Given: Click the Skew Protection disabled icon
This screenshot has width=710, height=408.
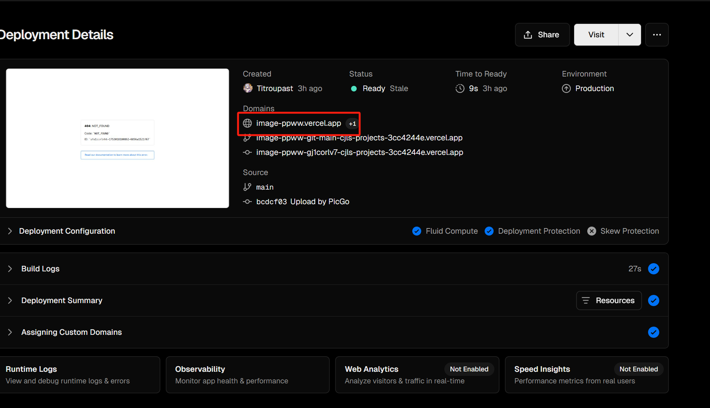Looking at the screenshot, I should pyautogui.click(x=592, y=231).
